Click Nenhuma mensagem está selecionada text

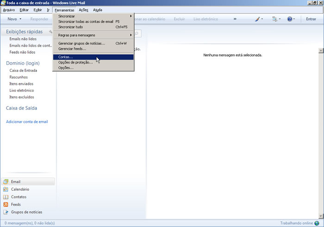(233, 55)
